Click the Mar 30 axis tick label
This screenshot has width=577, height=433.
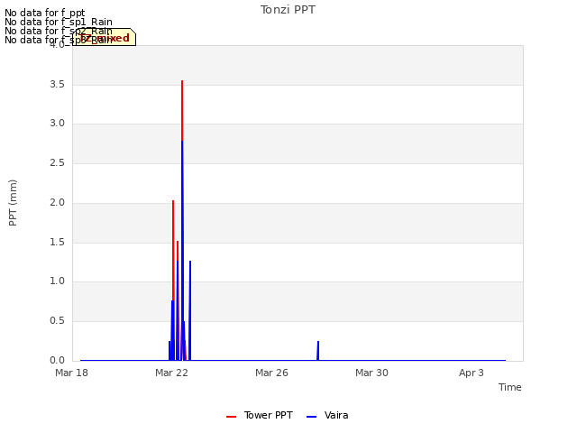pyautogui.click(x=371, y=373)
